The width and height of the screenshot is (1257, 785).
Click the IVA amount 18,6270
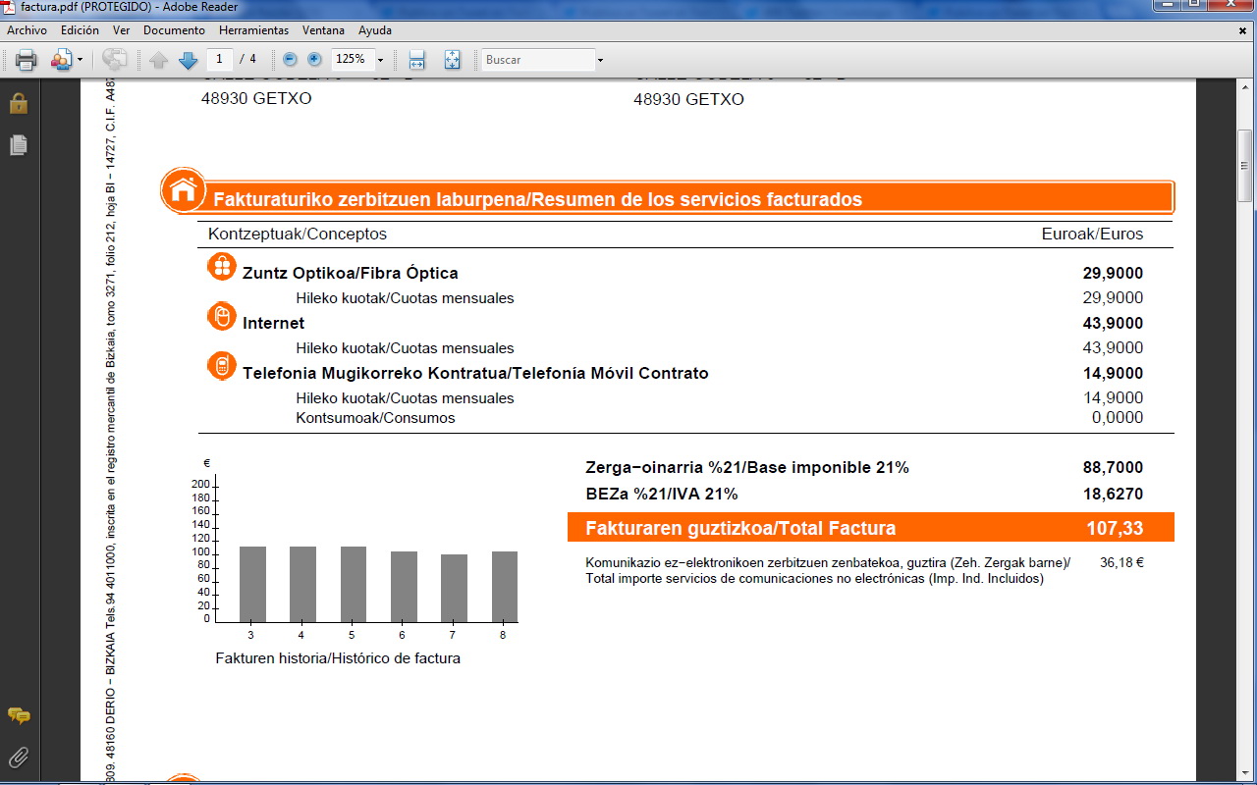pyautogui.click(x=1113, y=494)
